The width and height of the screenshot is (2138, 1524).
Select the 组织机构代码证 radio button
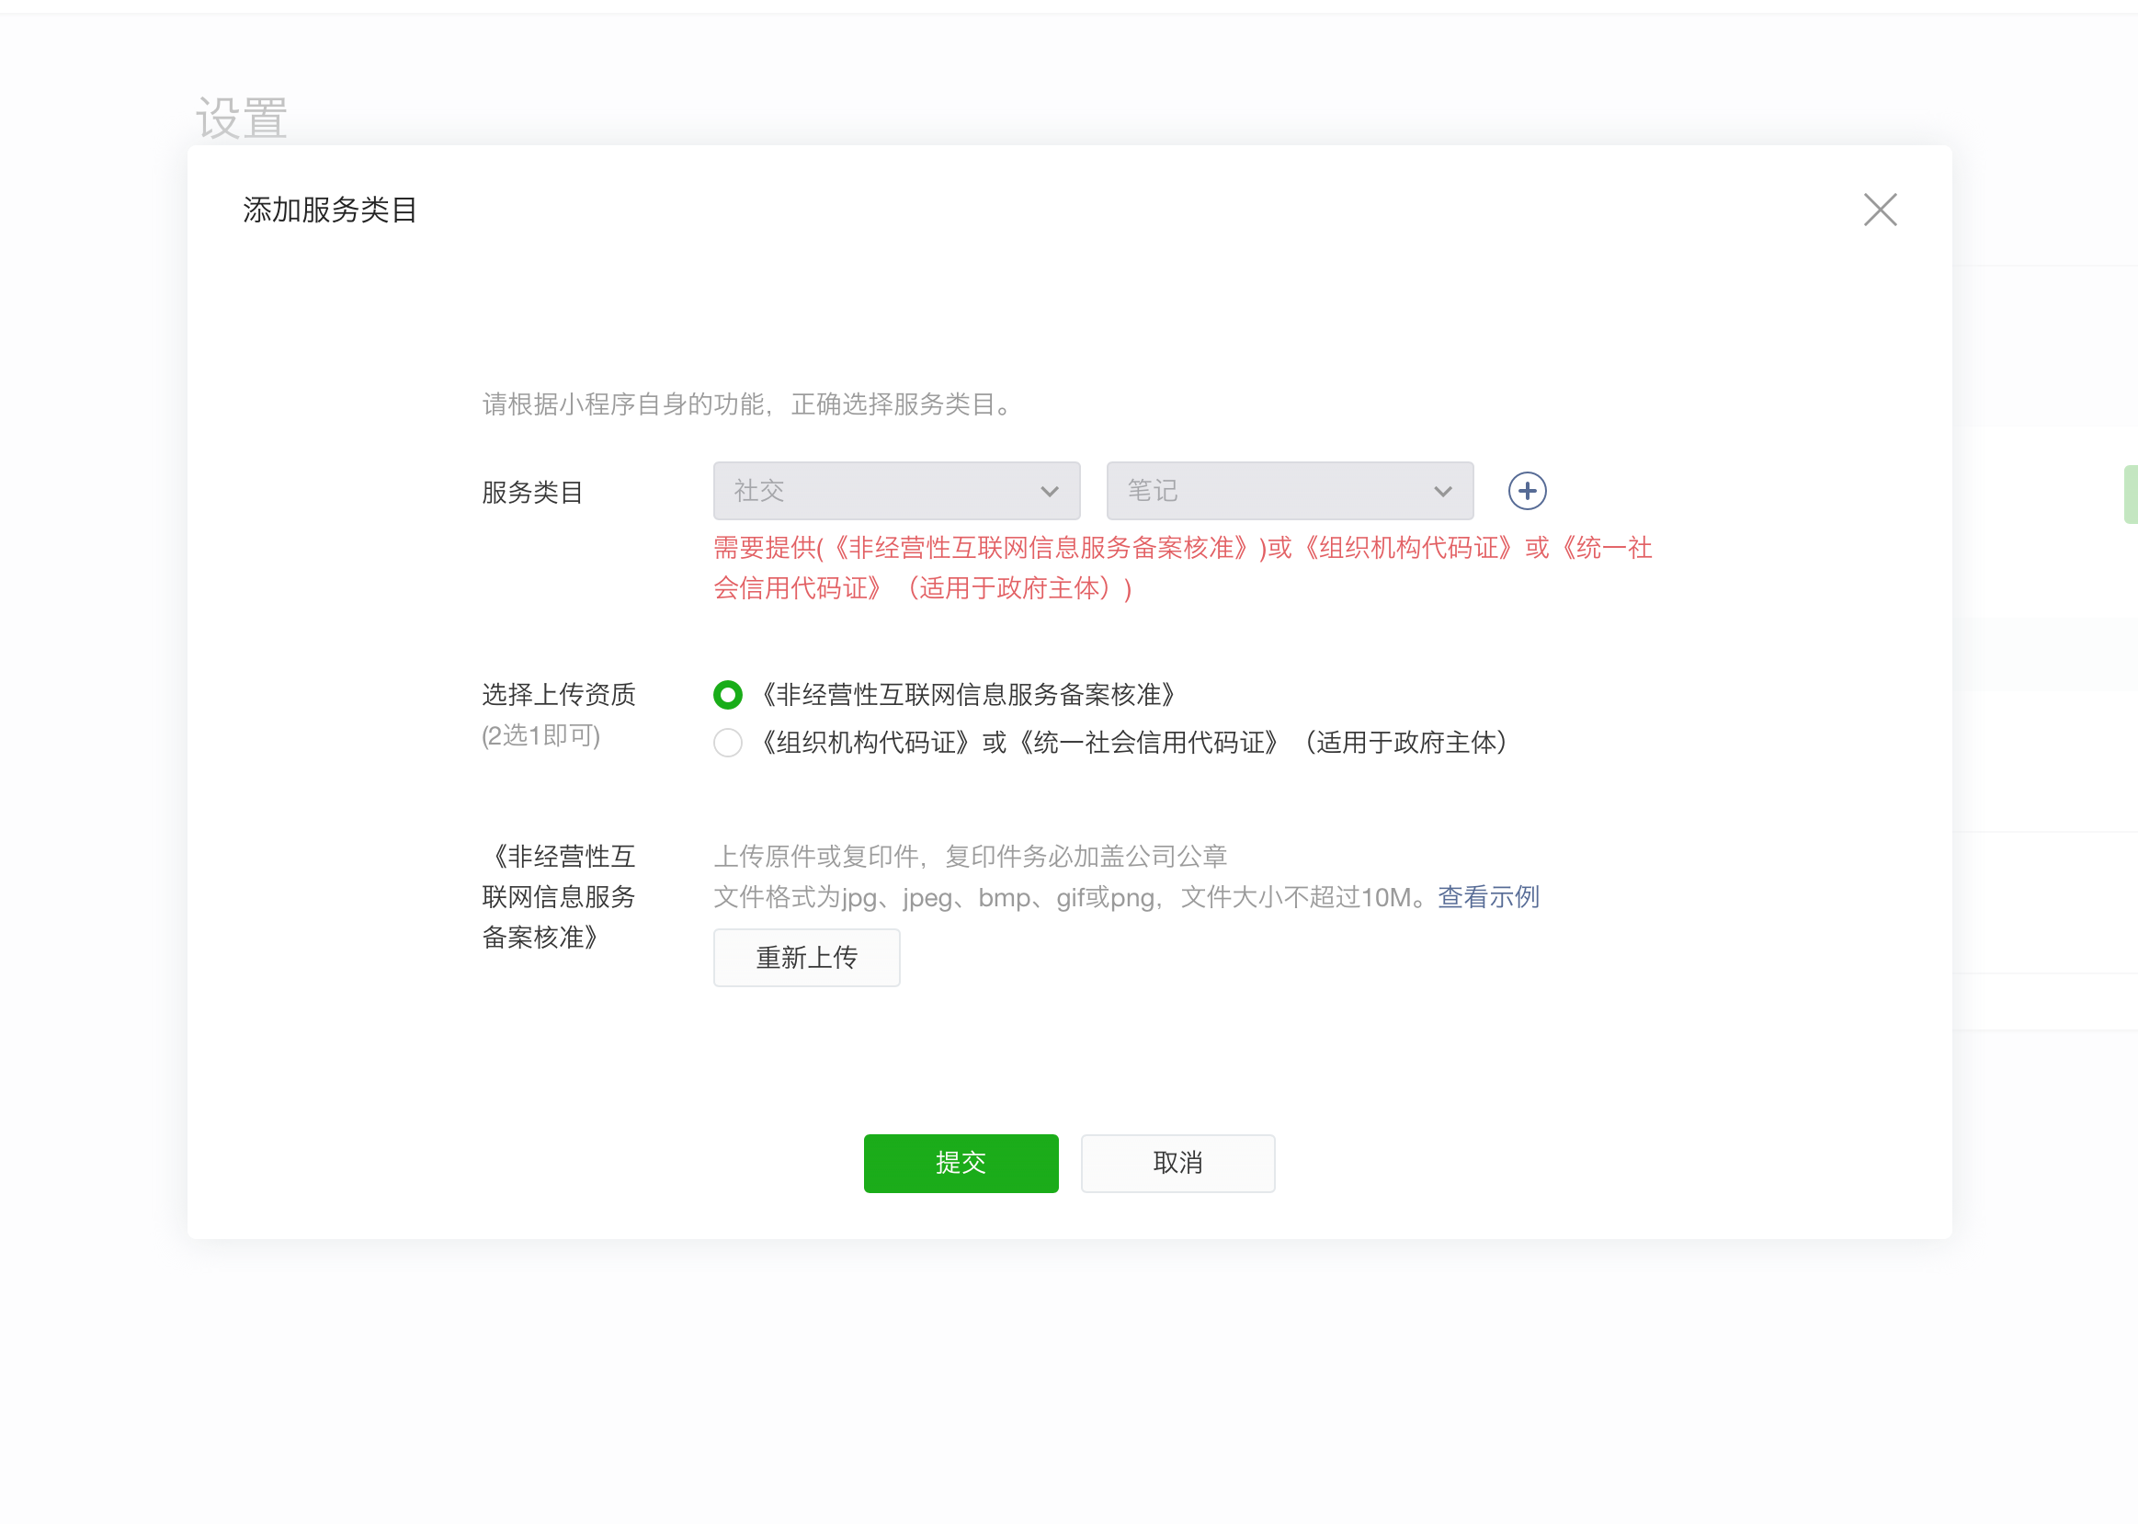click(x=727, y=744)
